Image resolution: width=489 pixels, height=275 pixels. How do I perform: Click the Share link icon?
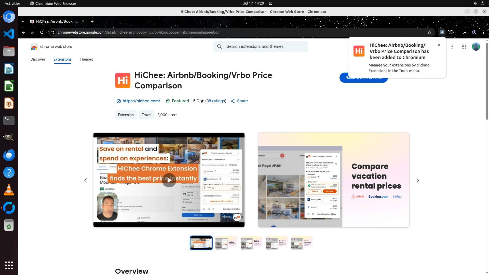pyautogui.click(x=239, y=101)
